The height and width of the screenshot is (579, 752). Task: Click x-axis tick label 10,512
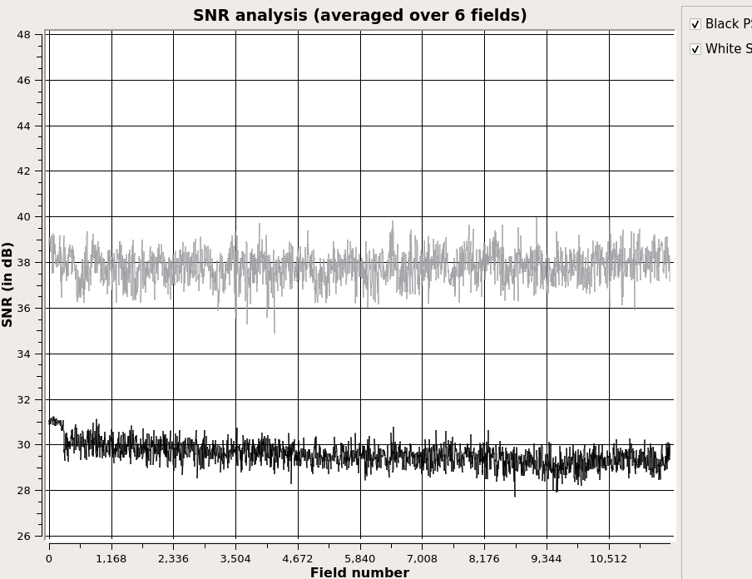point(608,559)
